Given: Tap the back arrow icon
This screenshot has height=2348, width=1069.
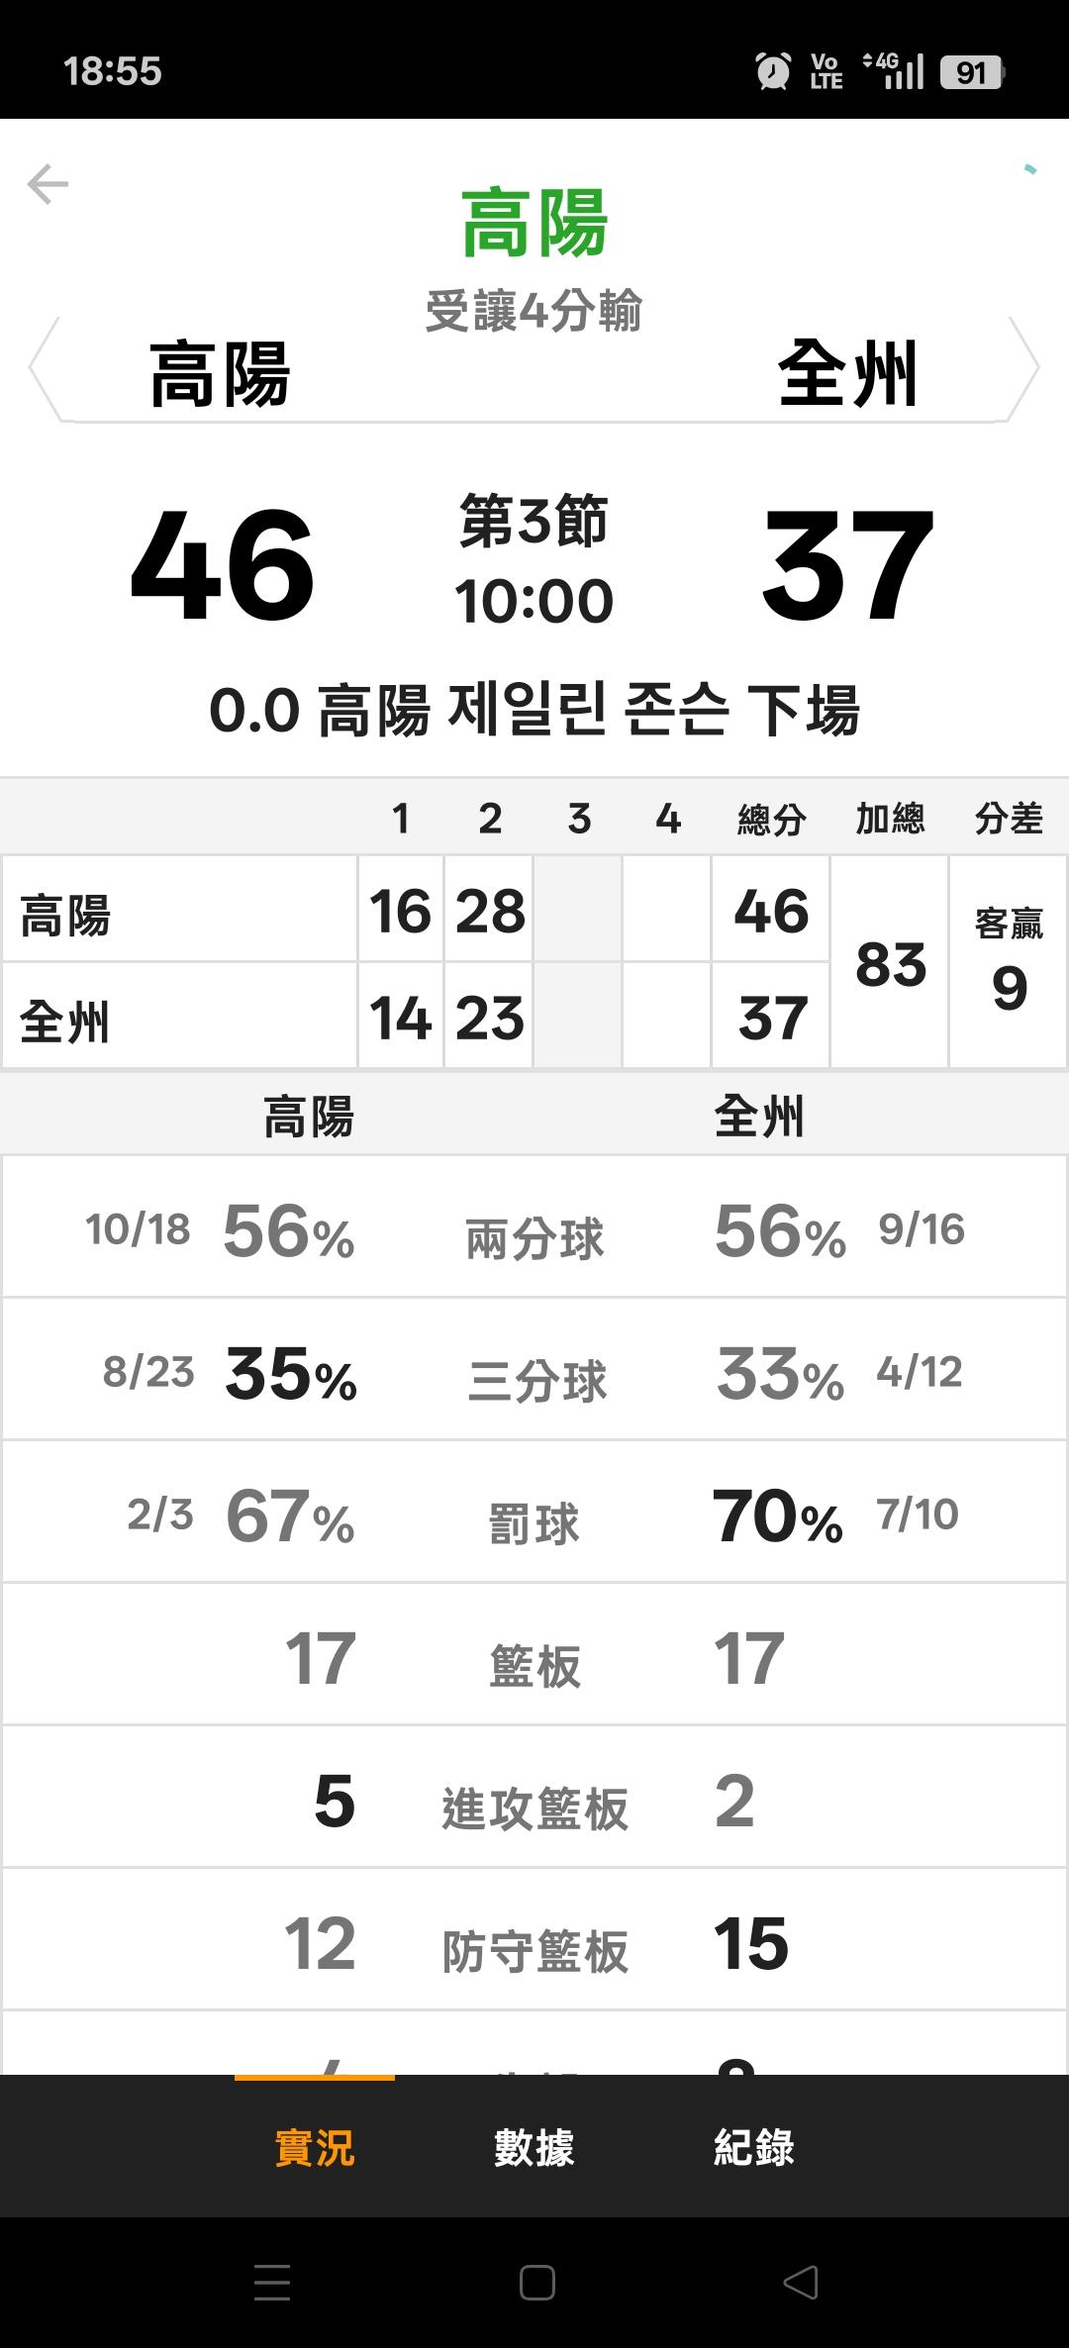Looking at the screenshot, I should click(x=48, y=184).
